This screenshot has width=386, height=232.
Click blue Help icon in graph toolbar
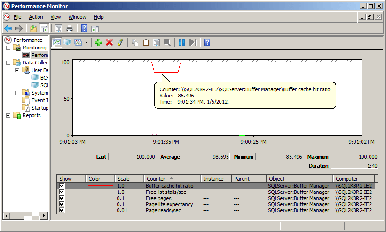pos(207,42)
